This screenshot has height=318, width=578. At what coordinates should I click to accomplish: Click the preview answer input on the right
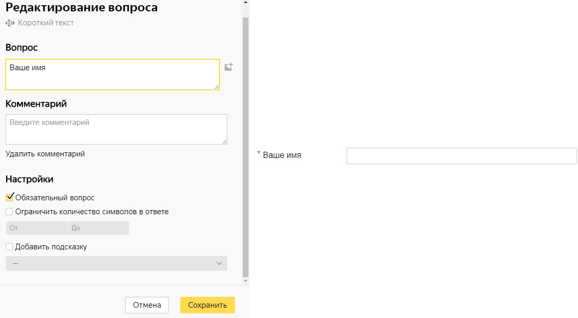click(x=461, y=156)
